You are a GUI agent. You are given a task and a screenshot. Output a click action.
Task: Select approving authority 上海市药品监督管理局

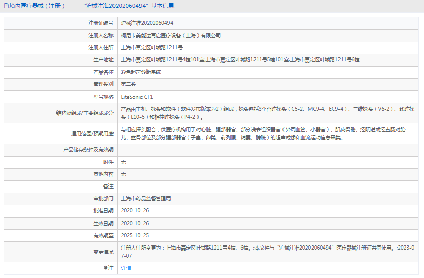(146, 199)
